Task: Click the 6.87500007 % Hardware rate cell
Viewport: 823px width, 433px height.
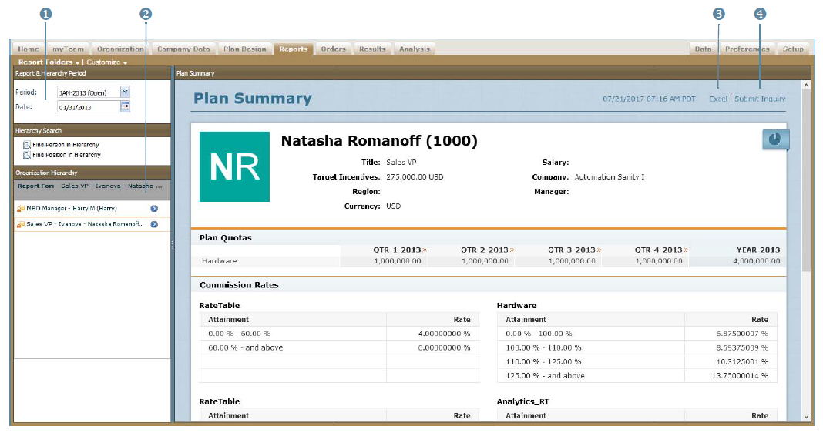Action: click(x=741, y=334)
